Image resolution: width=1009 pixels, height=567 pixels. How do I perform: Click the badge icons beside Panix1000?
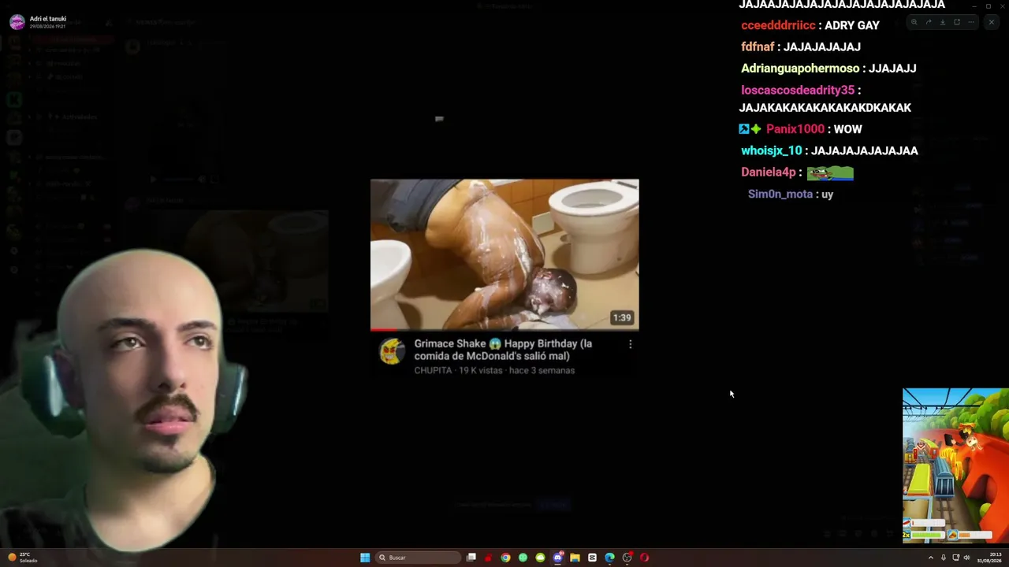[750, 129]
